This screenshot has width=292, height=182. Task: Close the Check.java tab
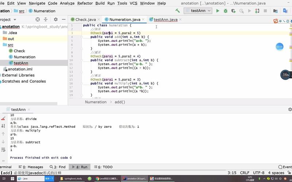coord(99,19)
